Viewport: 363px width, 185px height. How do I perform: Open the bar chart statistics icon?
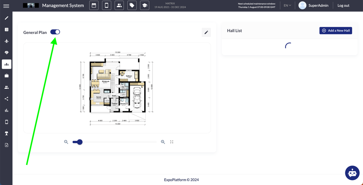[6, 110]
